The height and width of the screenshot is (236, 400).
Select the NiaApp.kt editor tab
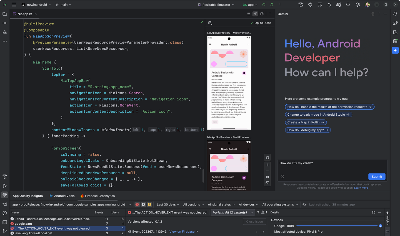click(24, 14)
